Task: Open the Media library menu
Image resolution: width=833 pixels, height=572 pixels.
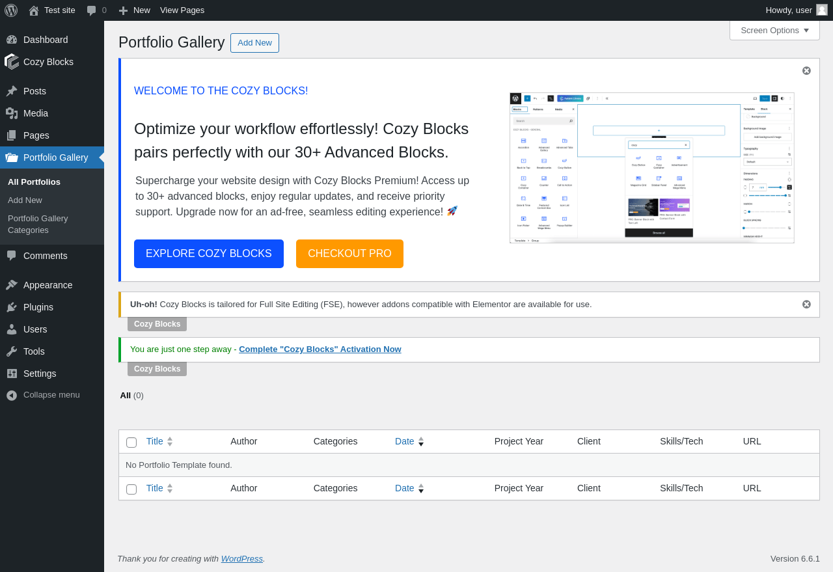Action: point(52,113)
